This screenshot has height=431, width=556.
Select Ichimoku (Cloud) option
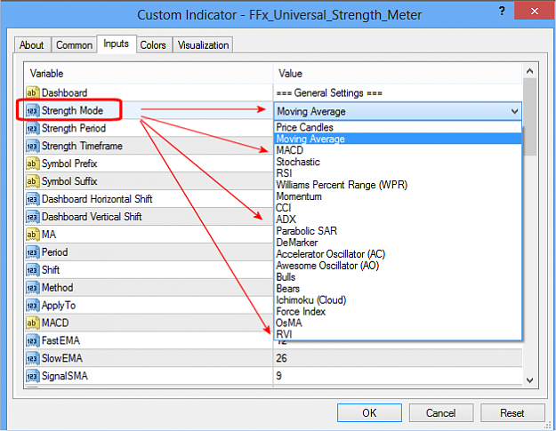(x=398, y=300)
